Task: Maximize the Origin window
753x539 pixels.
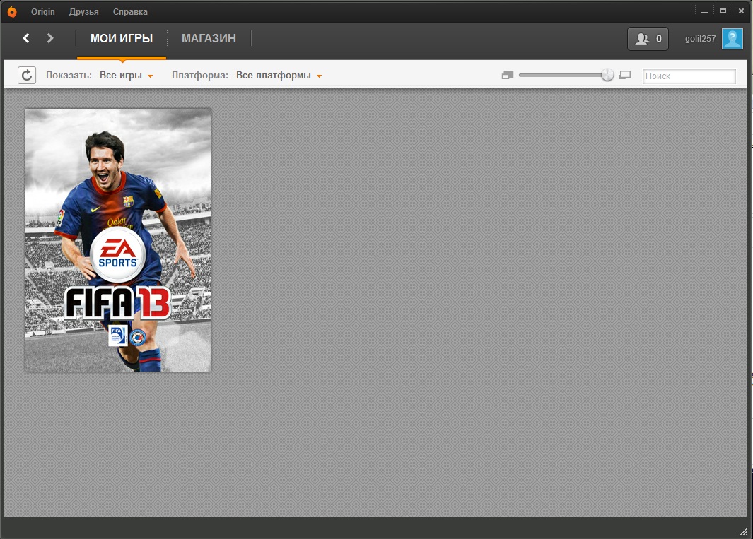Action: [x=723, y=11]
